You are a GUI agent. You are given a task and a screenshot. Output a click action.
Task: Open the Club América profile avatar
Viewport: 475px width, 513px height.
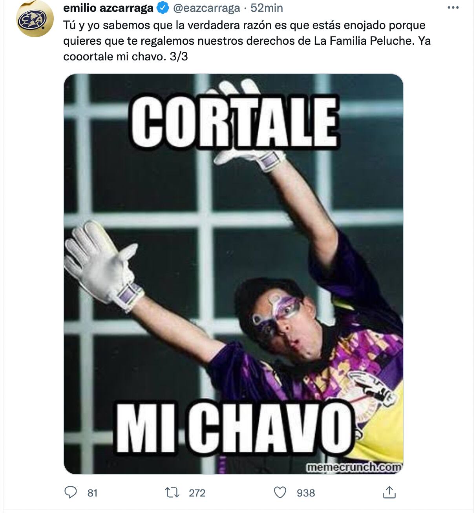pos(35,18)
